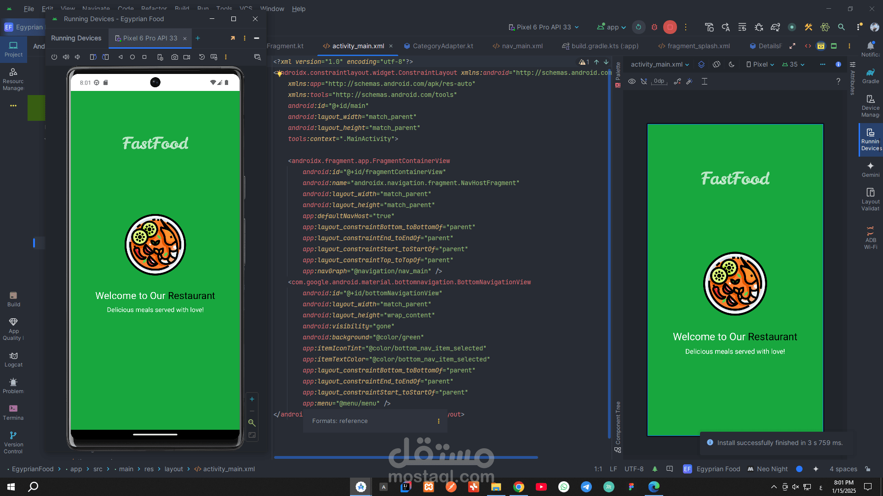This screenshot has width=883, height=496.
Task: Open Gemini panel in right sidebar
Action: [x=870, y=169]
